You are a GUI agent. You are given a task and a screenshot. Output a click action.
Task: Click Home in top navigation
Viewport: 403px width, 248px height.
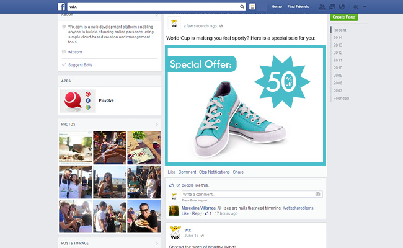(277, 7)
